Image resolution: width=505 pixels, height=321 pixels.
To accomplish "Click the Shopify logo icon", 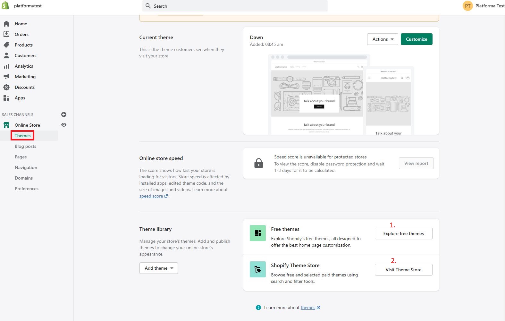I will (x=5, y=5).
